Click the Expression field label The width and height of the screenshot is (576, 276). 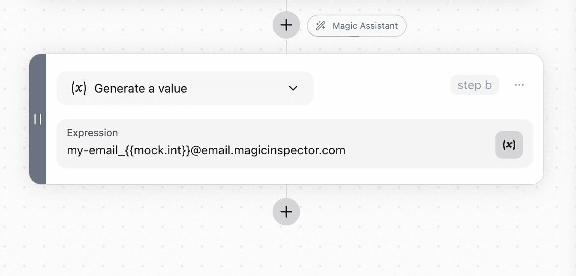[92, 133]
